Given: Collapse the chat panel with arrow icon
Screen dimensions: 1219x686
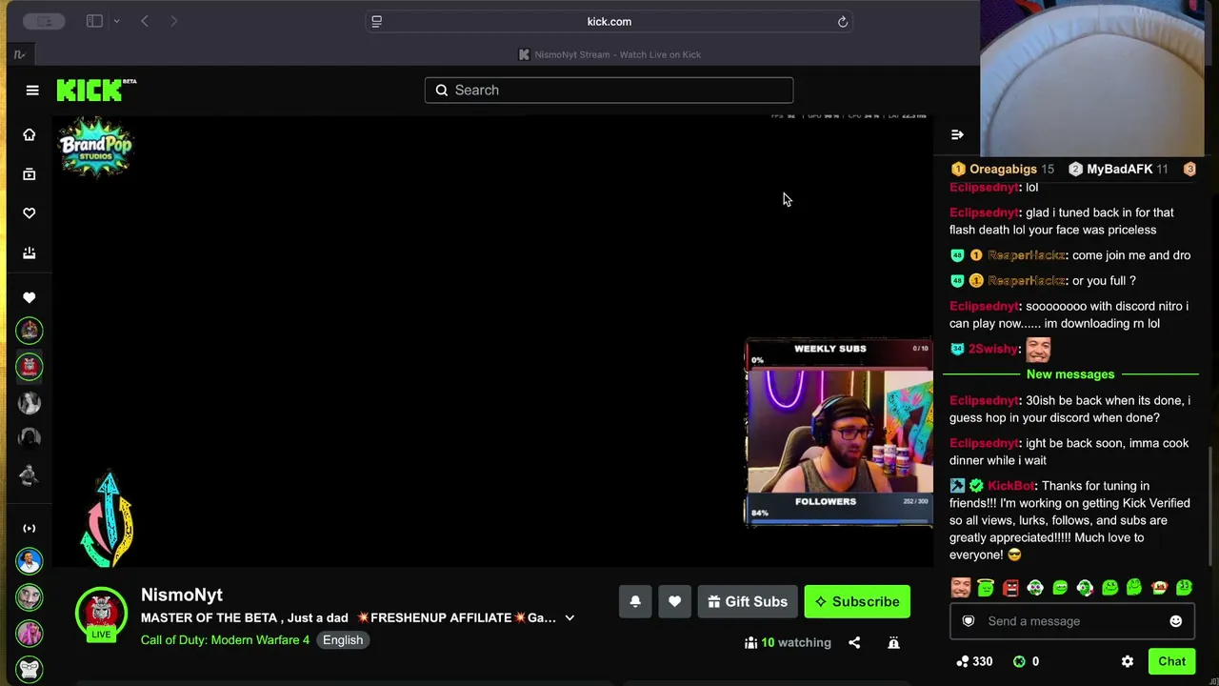Looking at the screenshot, I should click(x=957, y=135).
